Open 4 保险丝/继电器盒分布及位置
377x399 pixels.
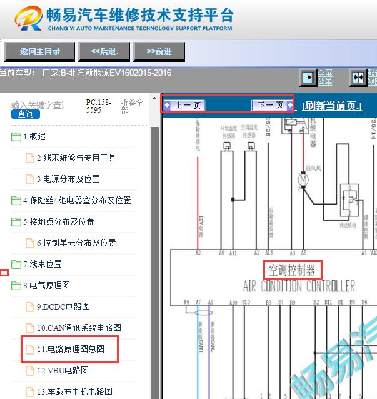[x=77, y=201]
